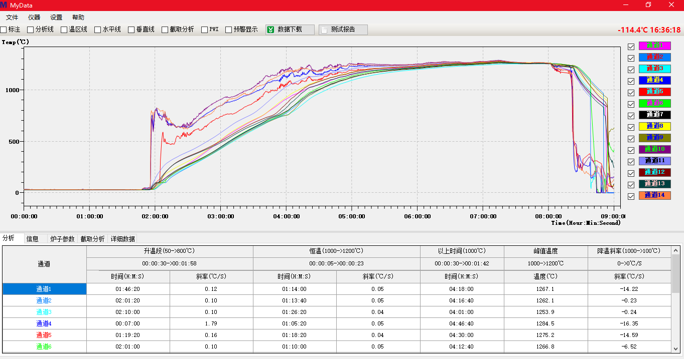The width and height of the screenshot is (684, 359).
Task: Click the MyData logo in the title bar
Action: (4, 5)
